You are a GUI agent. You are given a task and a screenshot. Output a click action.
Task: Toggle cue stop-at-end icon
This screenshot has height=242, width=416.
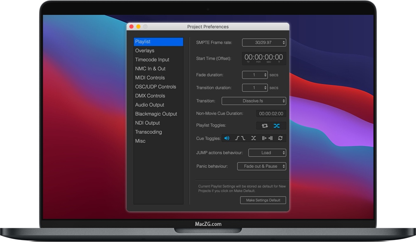coord(270,138)
